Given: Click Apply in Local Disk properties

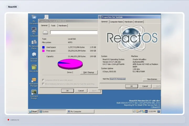Looking at the screenshot, I should (x=94, y=91).
